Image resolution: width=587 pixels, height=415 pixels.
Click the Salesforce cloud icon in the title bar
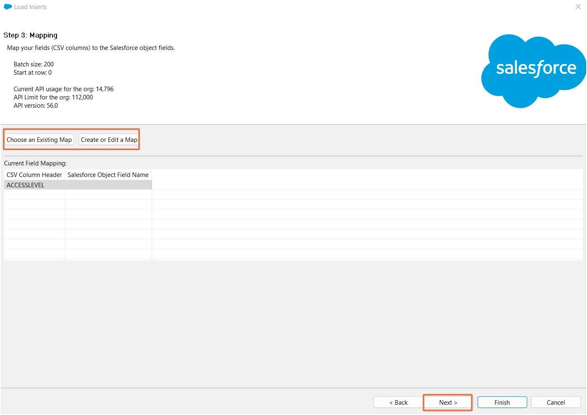(x=7, y=7)
